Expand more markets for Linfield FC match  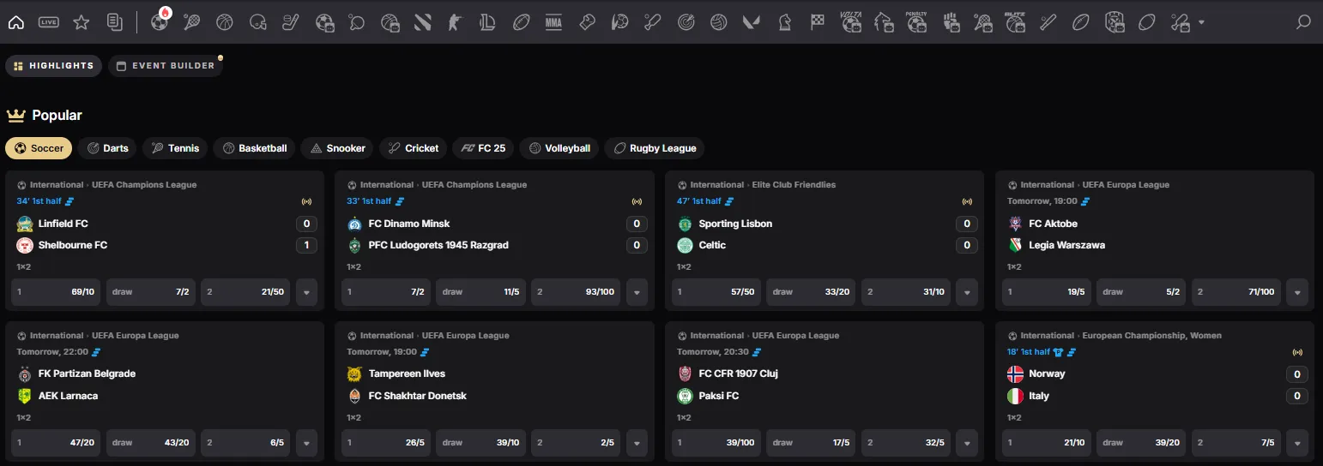coord(306,292)
